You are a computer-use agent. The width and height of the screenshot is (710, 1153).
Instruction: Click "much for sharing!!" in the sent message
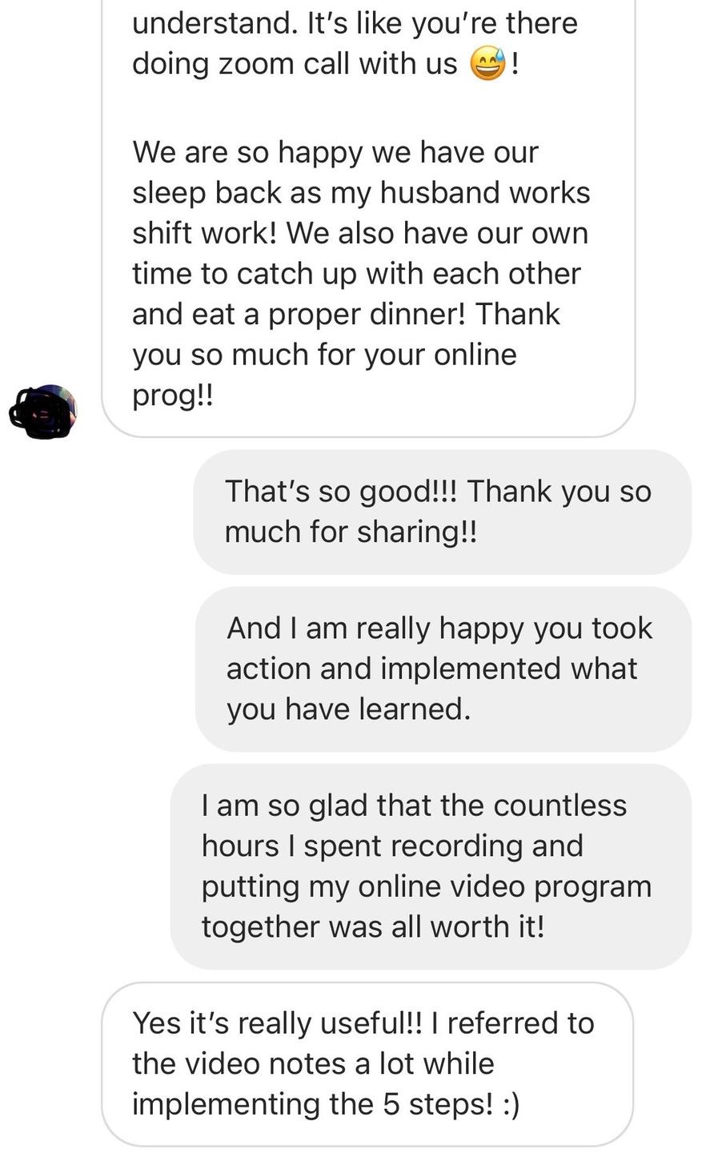[351, 532]
